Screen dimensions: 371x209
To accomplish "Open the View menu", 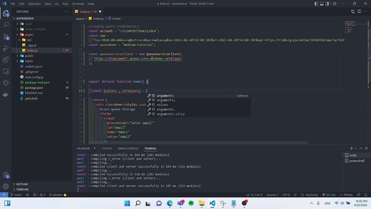I will (x=48, y=4).
